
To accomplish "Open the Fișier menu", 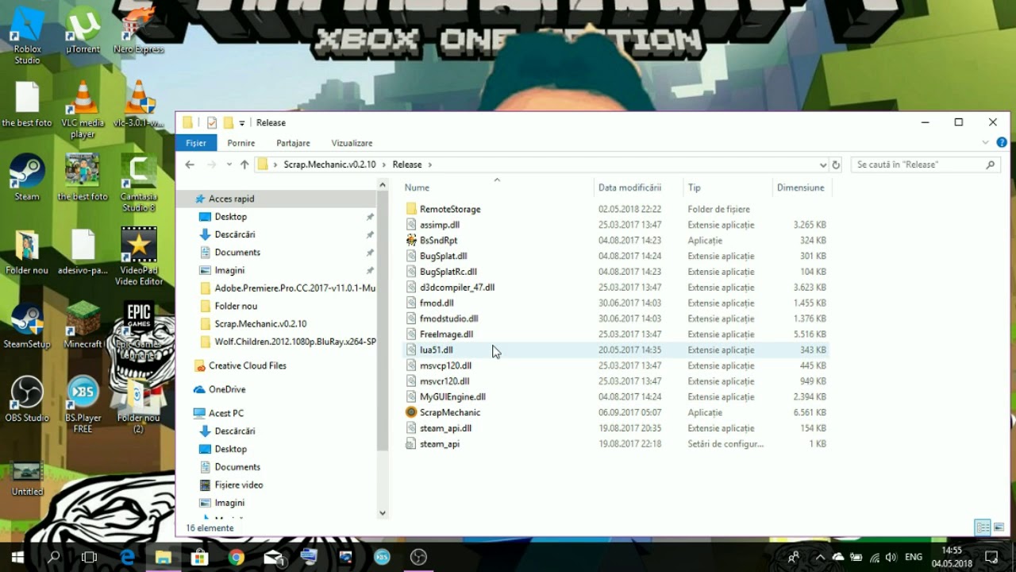I will click(196, 143).
